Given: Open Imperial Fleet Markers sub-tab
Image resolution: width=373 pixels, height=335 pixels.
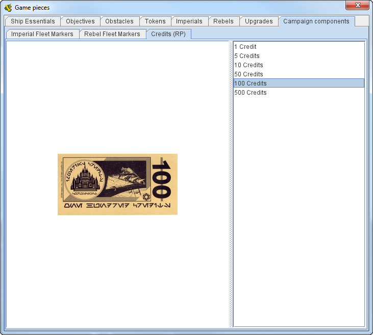Looking at the screenshot, I should 42,34.
